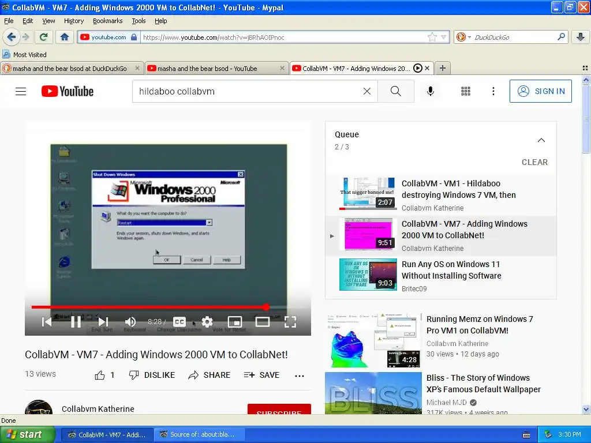591x443 pixels.
Task: Click the search bar magnifier icon
Action: tap(561, 37)
